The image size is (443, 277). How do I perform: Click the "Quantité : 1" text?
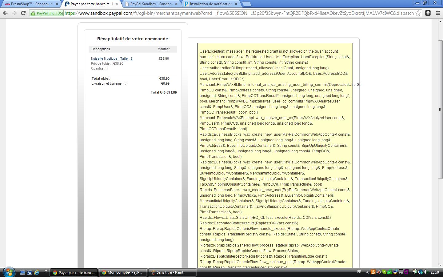point(99,68)
